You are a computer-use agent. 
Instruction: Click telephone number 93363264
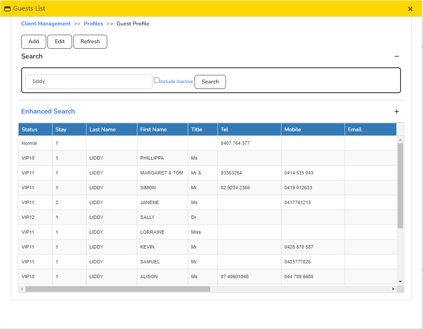pyautogui.click(x=231, y=173)
